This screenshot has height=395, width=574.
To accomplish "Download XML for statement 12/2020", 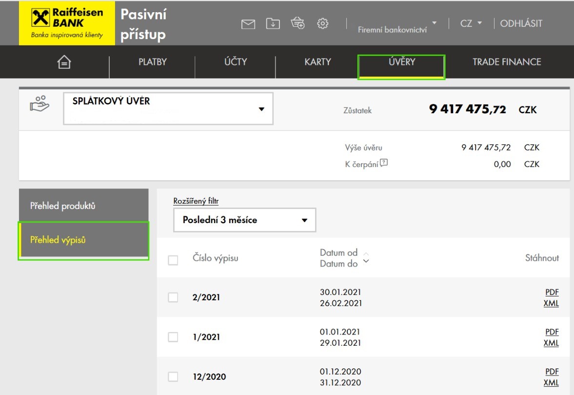I will tap(551, 383).
